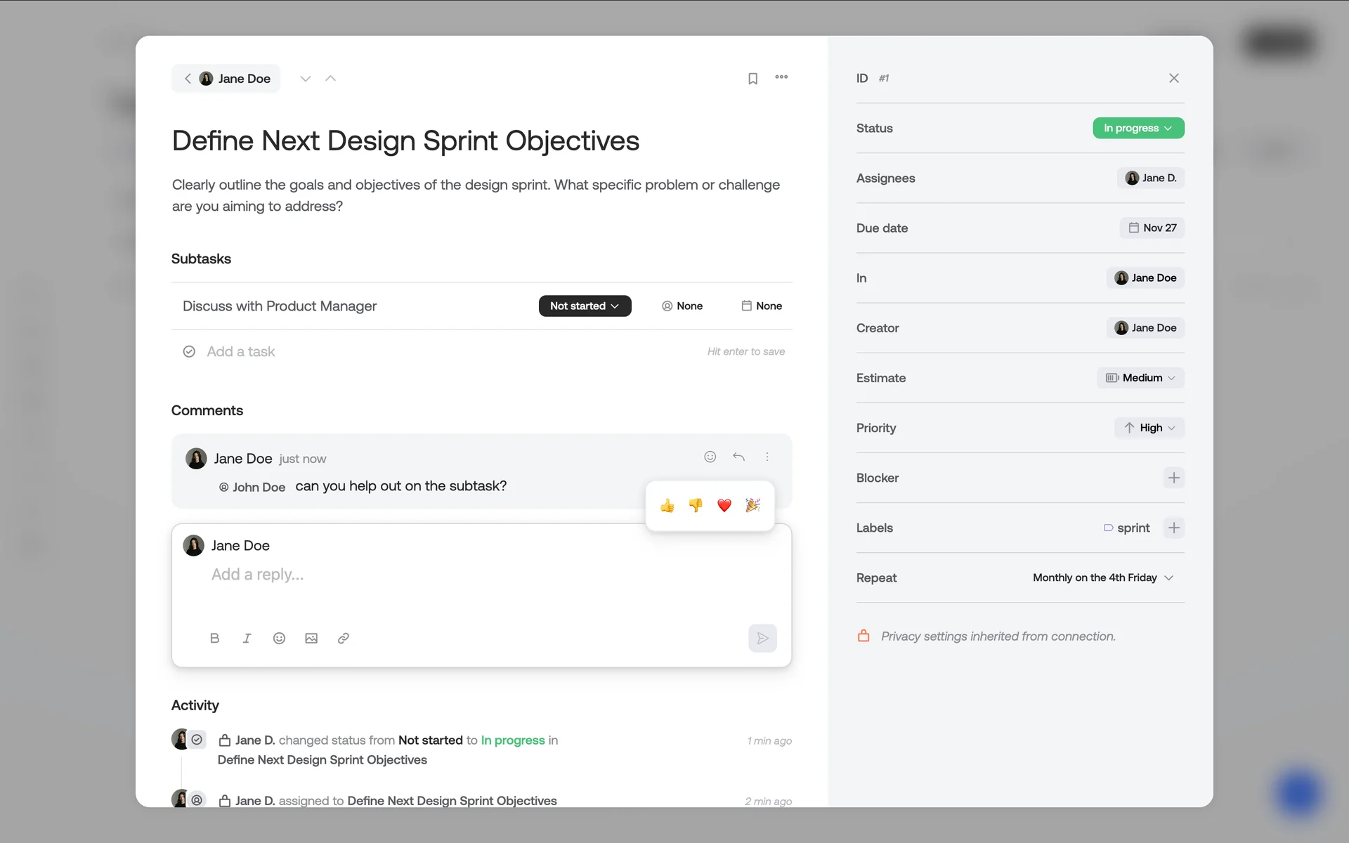Open the Repeat schedule dropdown
The width and height of the screenshot is (1349, 843).
tap(1103, 578)
